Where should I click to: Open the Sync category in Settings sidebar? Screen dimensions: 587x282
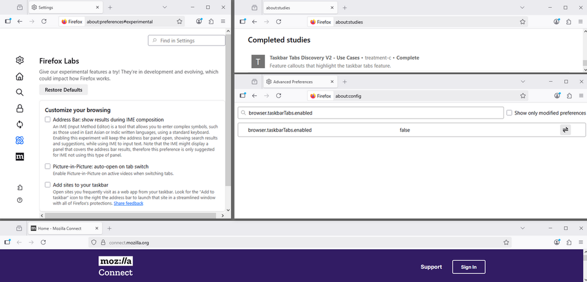19,124
